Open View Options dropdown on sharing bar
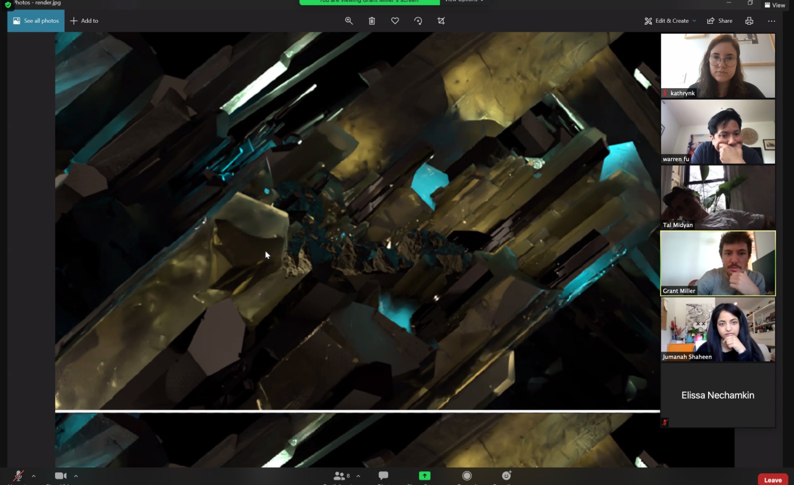The image size is (794, 485). [x=464, y=1]
